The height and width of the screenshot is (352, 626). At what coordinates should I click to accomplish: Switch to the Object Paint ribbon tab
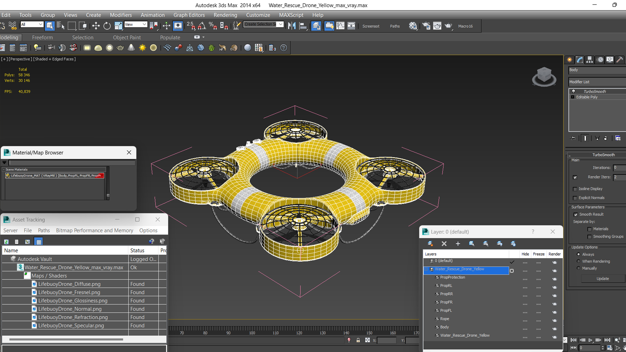127,37
